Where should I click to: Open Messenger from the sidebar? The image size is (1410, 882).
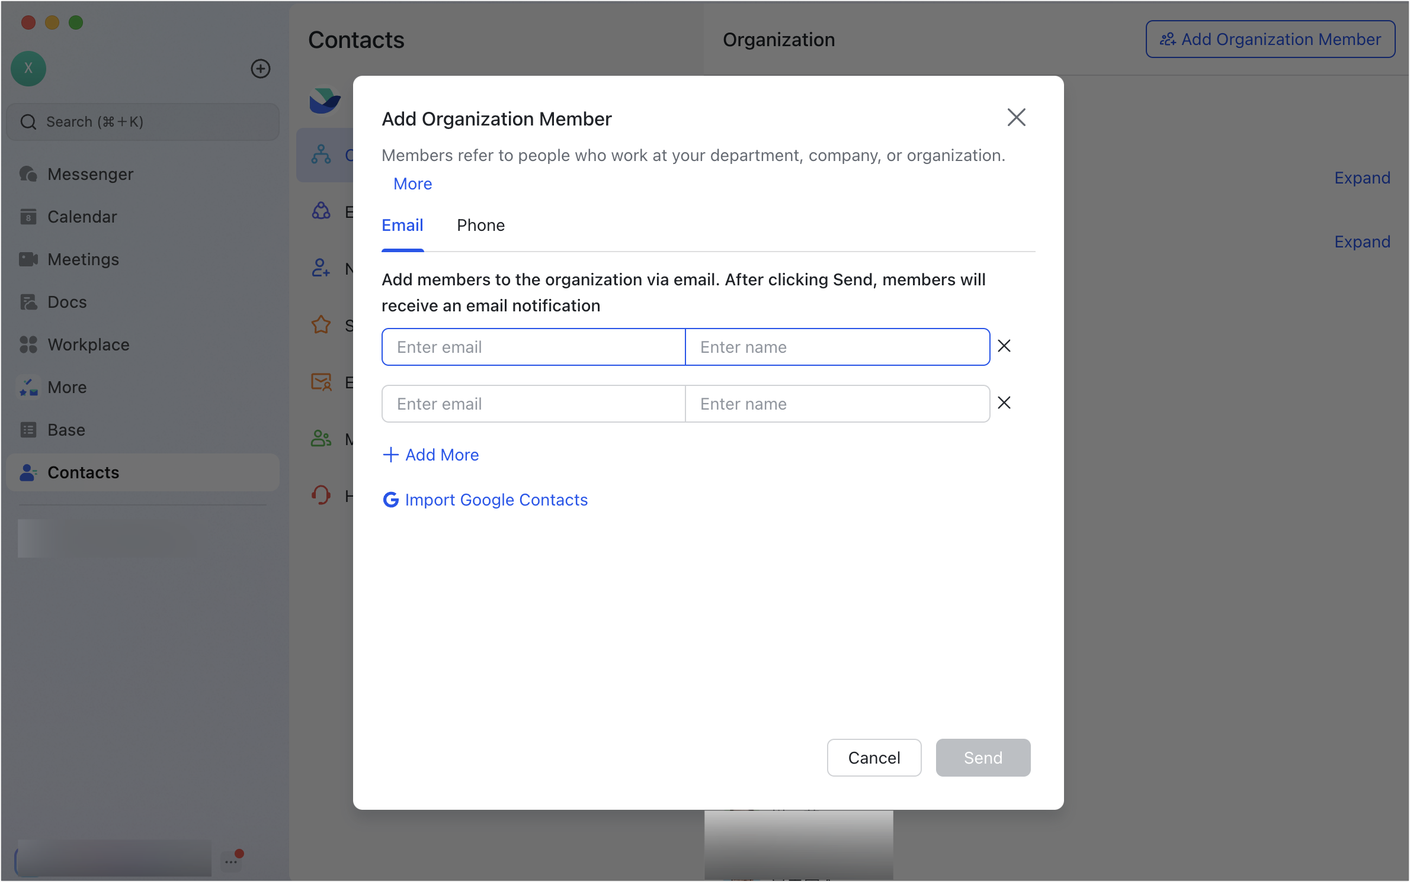coord(90,174)
